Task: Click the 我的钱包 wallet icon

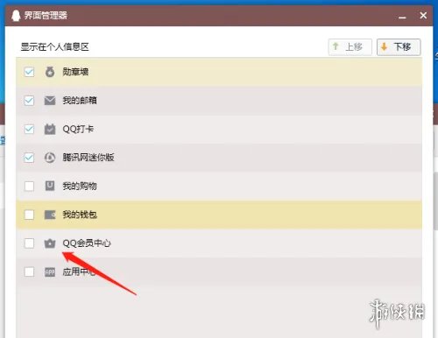Action: pyautogui.click(x=50, y=215)
